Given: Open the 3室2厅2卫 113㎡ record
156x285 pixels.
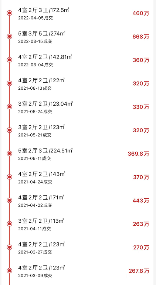Looking at the screenshot, I should pyautogui.click(x=78, y=224).
